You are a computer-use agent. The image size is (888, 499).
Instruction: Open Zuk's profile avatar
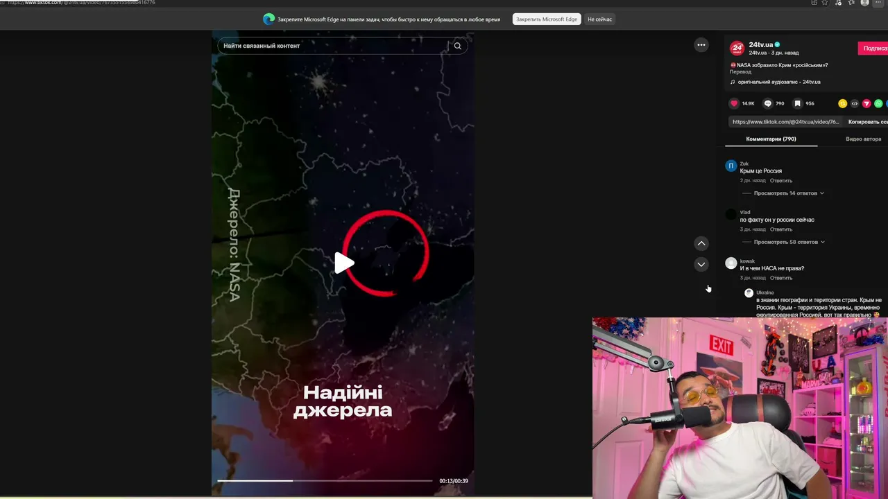[731, 166]
